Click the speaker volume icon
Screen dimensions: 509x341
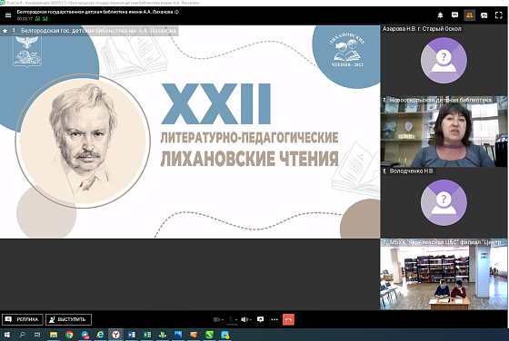245,319
